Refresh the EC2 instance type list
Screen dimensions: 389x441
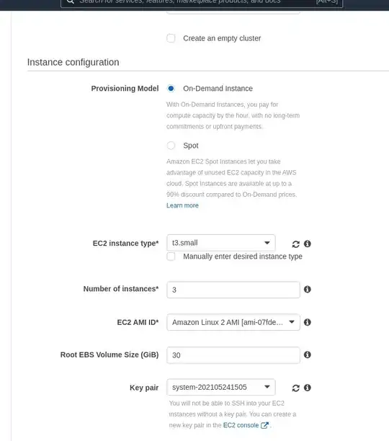pos(295,244)
